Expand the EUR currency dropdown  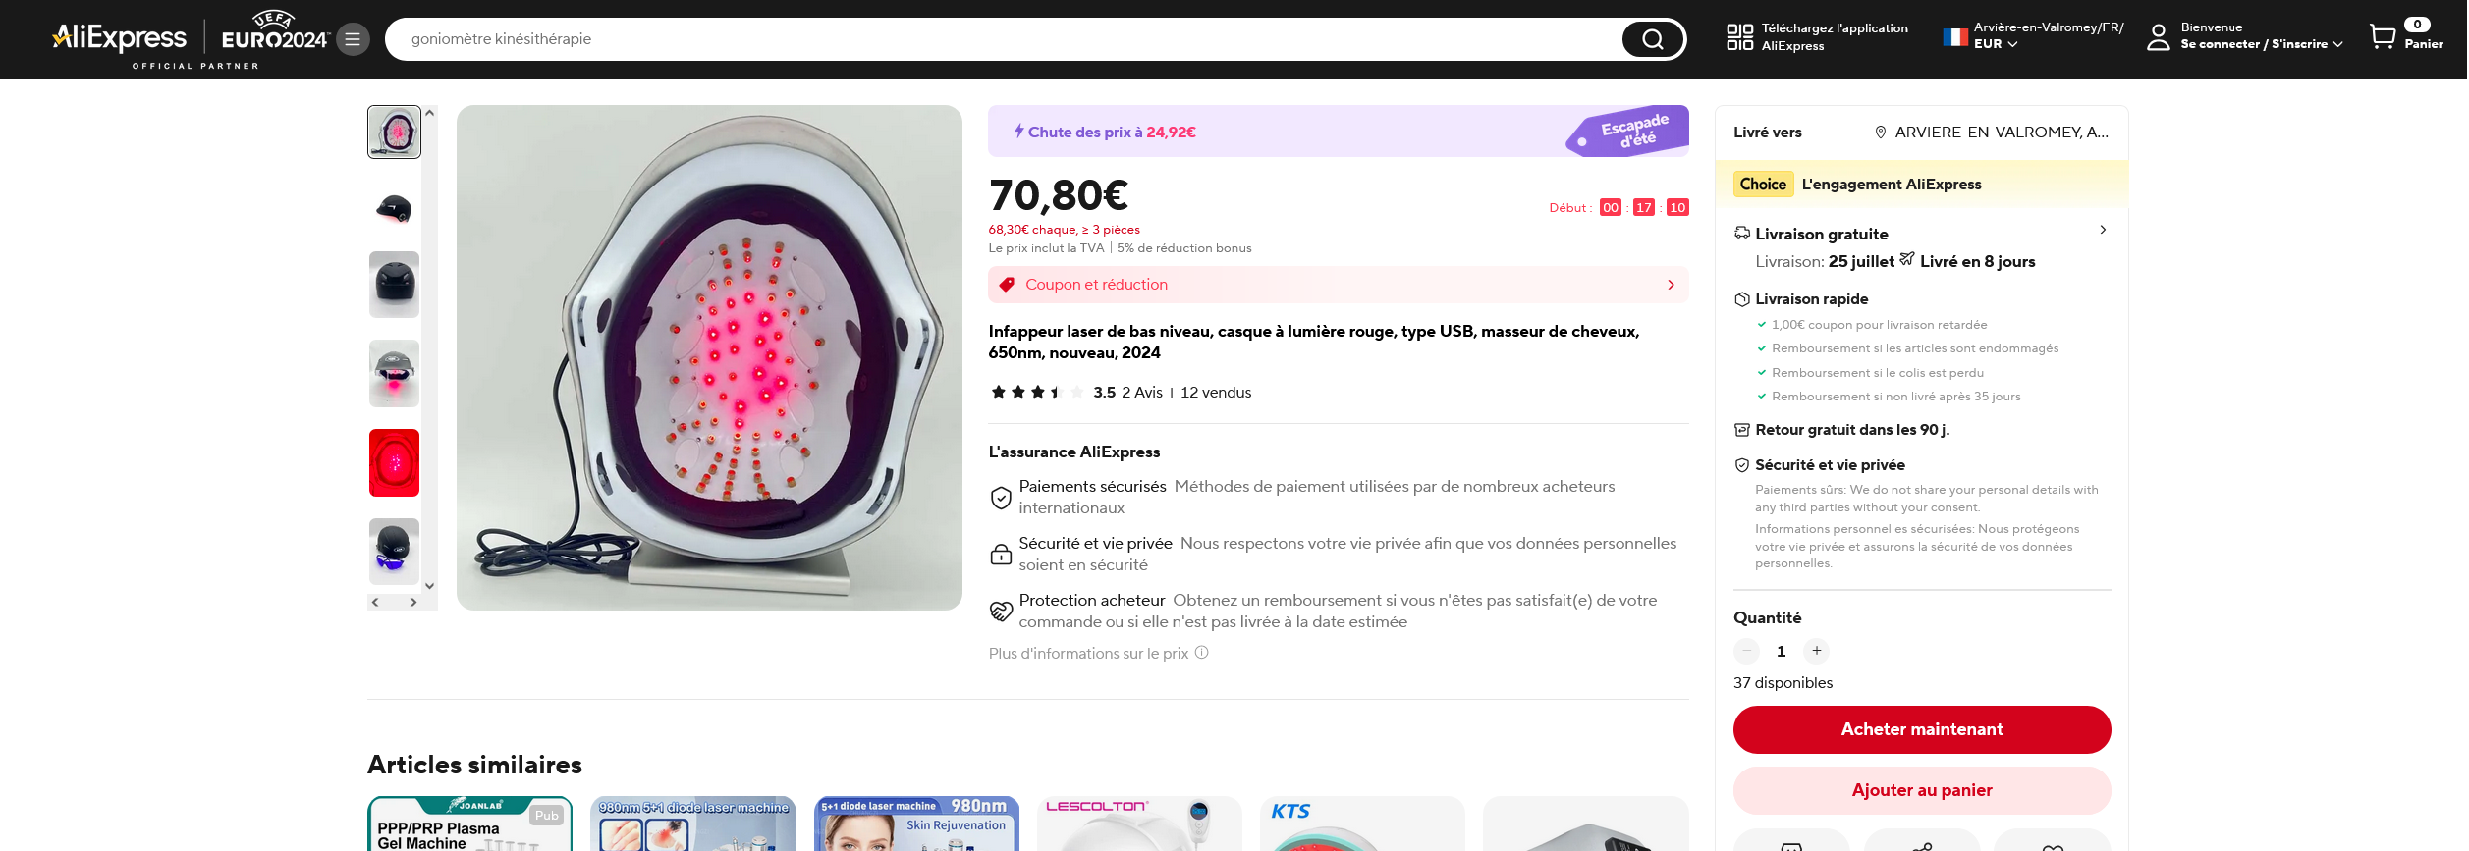tap(1997, 44)
